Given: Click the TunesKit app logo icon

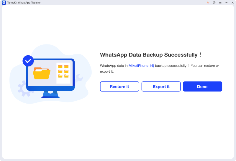Looking at the screenshot, I should pos(4,3).
